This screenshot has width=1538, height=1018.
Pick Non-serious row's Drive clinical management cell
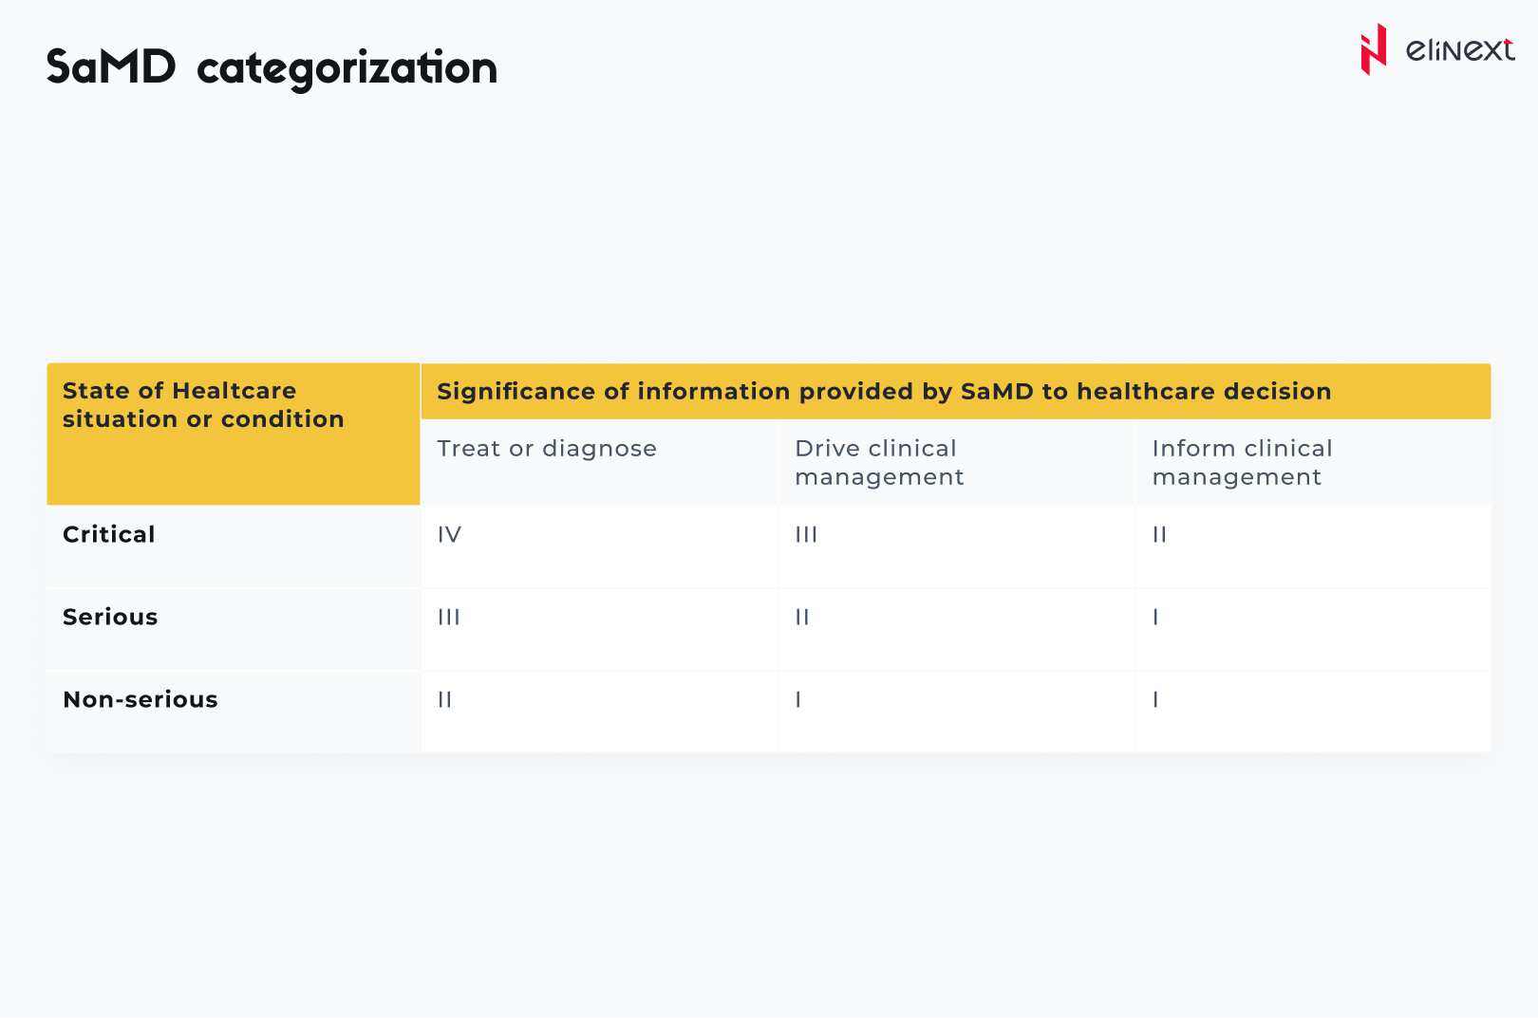(x=798, y=700)
